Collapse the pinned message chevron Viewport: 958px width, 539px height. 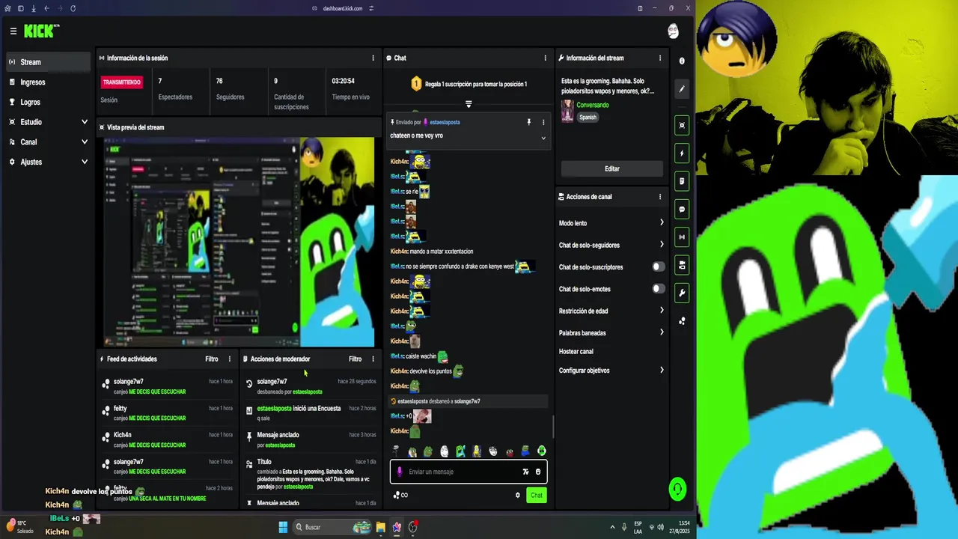(543, 138)
